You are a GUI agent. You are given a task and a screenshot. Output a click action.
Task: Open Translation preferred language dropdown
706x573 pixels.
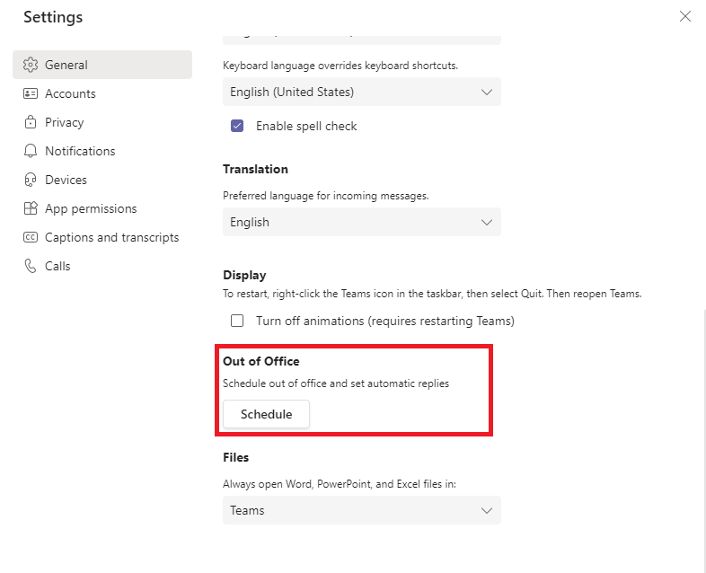click(x=362, y=222)
